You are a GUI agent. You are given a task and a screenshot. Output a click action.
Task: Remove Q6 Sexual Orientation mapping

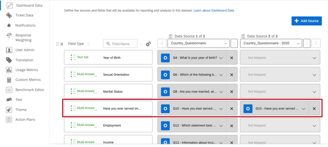232,74
